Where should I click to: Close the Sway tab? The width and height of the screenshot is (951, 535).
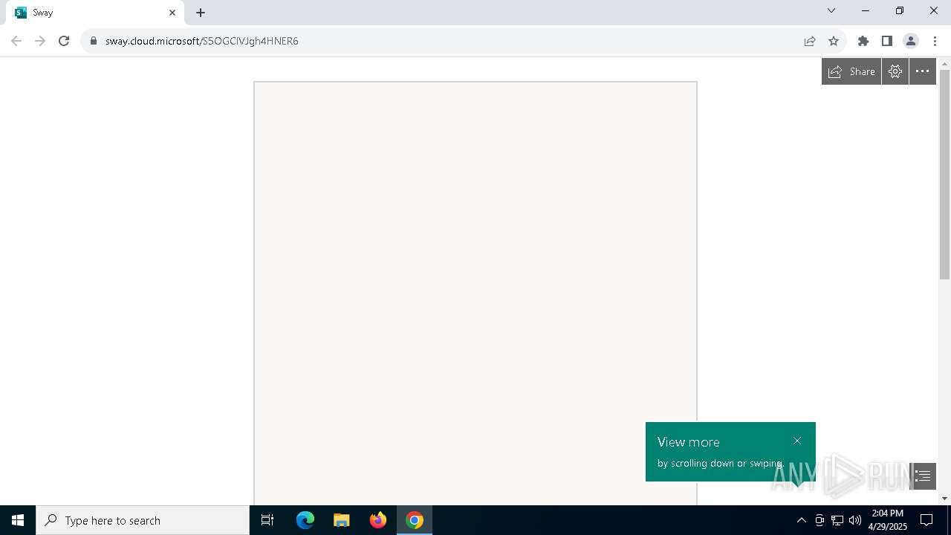tap(172, 13)
